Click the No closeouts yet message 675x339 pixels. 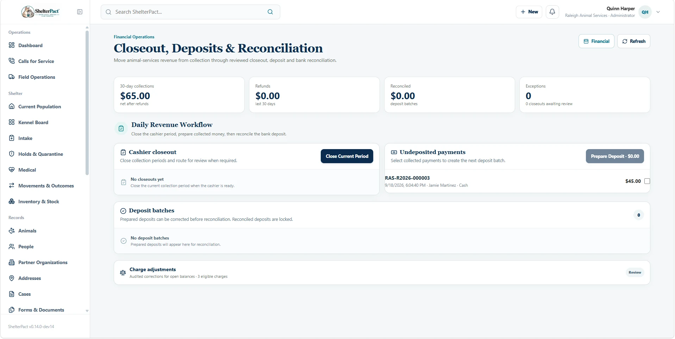pos(147,179)
